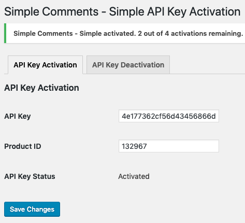245x223 pixels.
Task: Select the API Key Activation tab
Action: coord(45,65)
